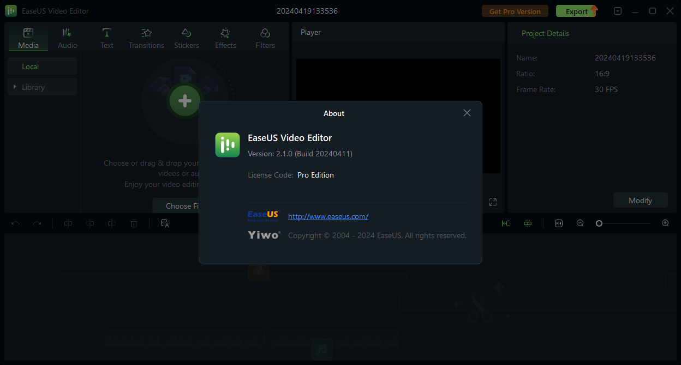Click the zoom in magnifier icon
Screen dimensions: 681x365
[x=665, y=223]
